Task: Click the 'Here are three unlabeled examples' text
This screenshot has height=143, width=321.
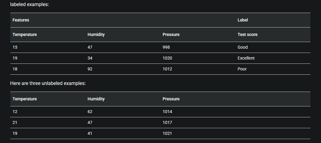Action: tap(48, 83)
